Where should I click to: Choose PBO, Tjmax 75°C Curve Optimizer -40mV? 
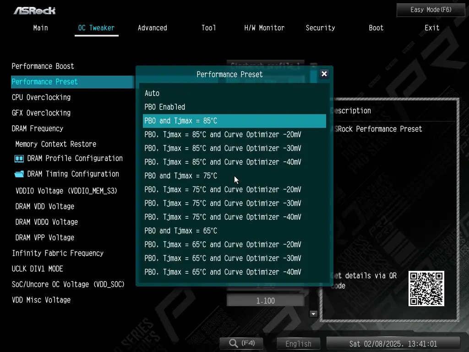tap(234, 217)
